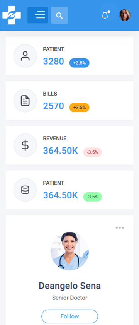Click the Deangelo Sena name heading

coord(70,286)
